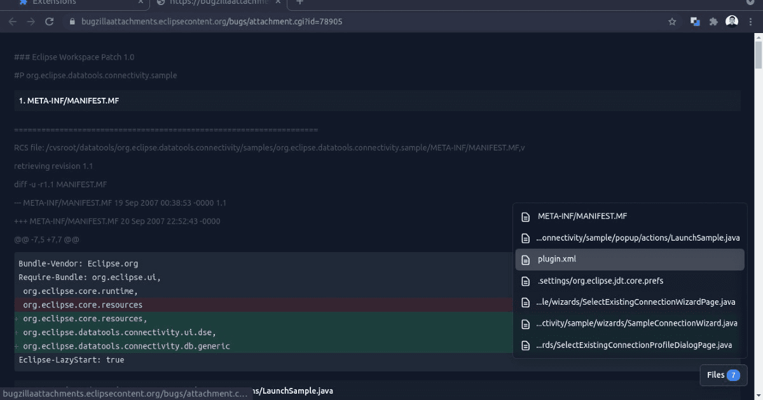The width and height of the screenshot is (763, 400).
Task: Reload the page with the refresh icon
Action: [x=49, y=21]
